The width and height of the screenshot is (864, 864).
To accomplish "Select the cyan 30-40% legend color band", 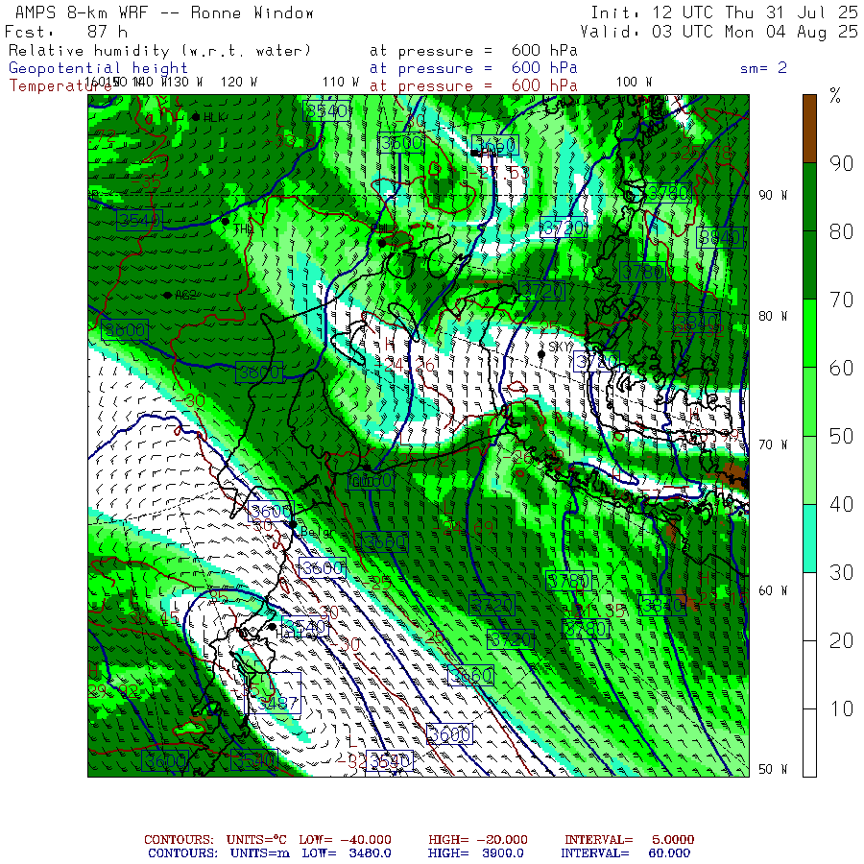I will tap(809, 539).
